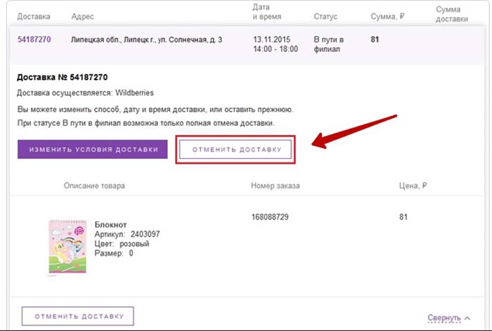Click the status 'В пути в филиал'
The image size is (492, 331).
click(328, 44)
